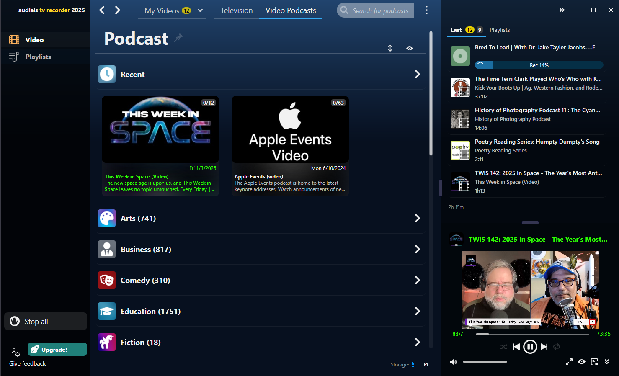
Task: Open the three-dot options menu
Action: coord(427,10)
